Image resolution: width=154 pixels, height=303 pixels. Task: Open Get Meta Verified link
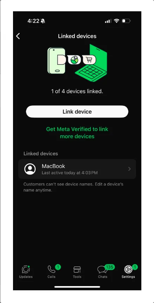[x=77, y=133]
